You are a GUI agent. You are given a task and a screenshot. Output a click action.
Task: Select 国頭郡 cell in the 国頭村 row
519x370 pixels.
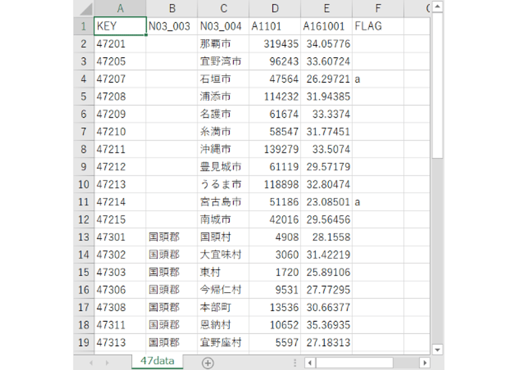[172, 237]
